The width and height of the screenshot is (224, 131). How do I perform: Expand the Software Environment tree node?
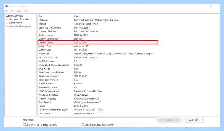(7, 26)
